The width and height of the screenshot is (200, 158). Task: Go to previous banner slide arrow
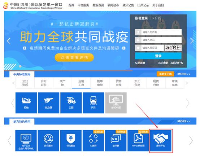tap(9, 41)
